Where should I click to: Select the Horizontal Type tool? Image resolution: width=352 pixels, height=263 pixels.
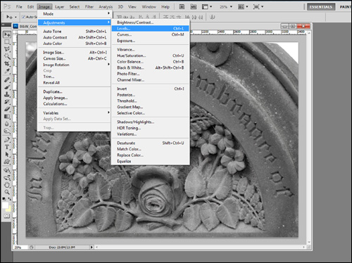7,147
